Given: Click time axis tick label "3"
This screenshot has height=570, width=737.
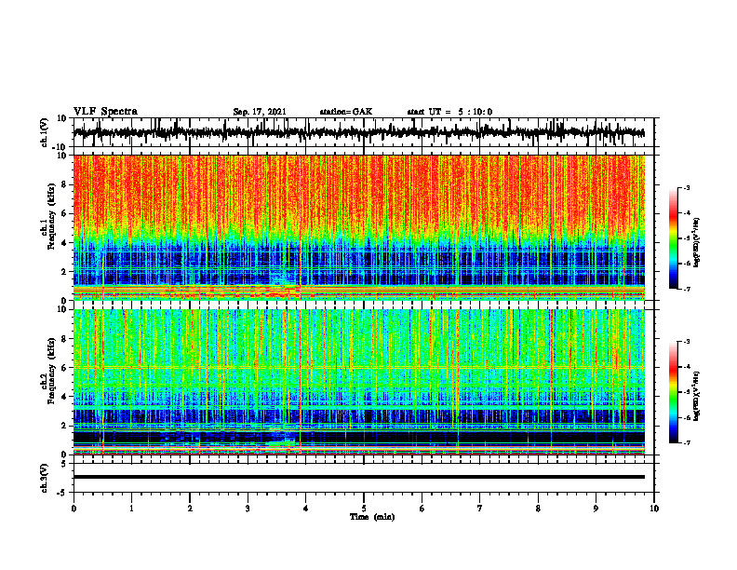Looking at the screenshot, I should click(x=248, y=509).
